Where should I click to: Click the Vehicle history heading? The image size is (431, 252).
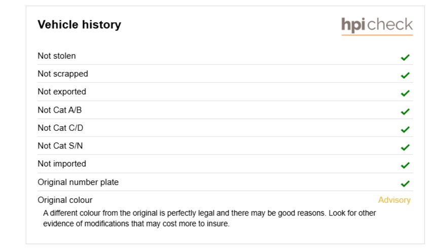click(79, 25)
